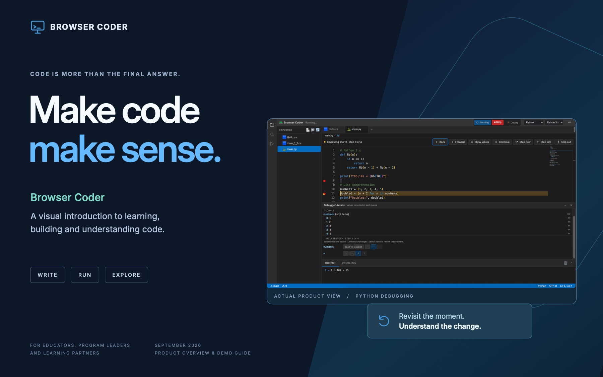The image size is (603, 377).
Task: Toggle the red breakpoint on line 8
Action: [x=324, y=181]
